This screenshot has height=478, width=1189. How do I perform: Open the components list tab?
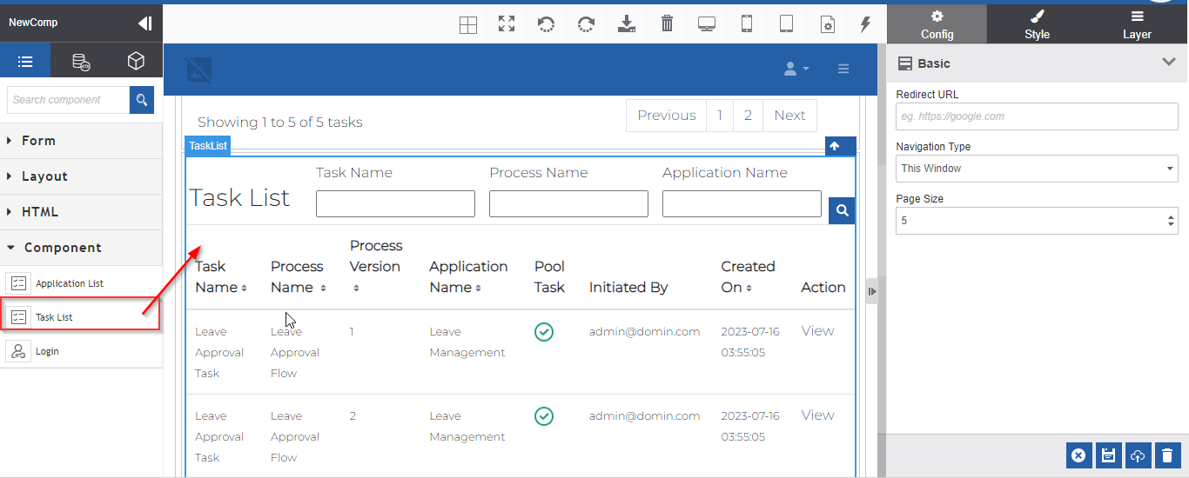click(x=25, y=62)
